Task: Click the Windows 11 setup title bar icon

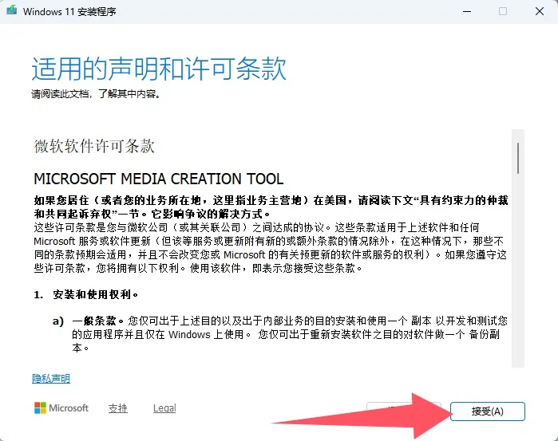Action: (12, 10)
